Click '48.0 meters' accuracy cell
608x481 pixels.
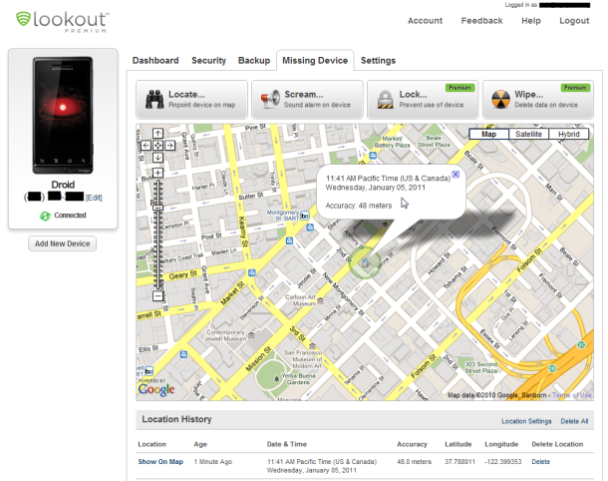click(x=414, y=462)
